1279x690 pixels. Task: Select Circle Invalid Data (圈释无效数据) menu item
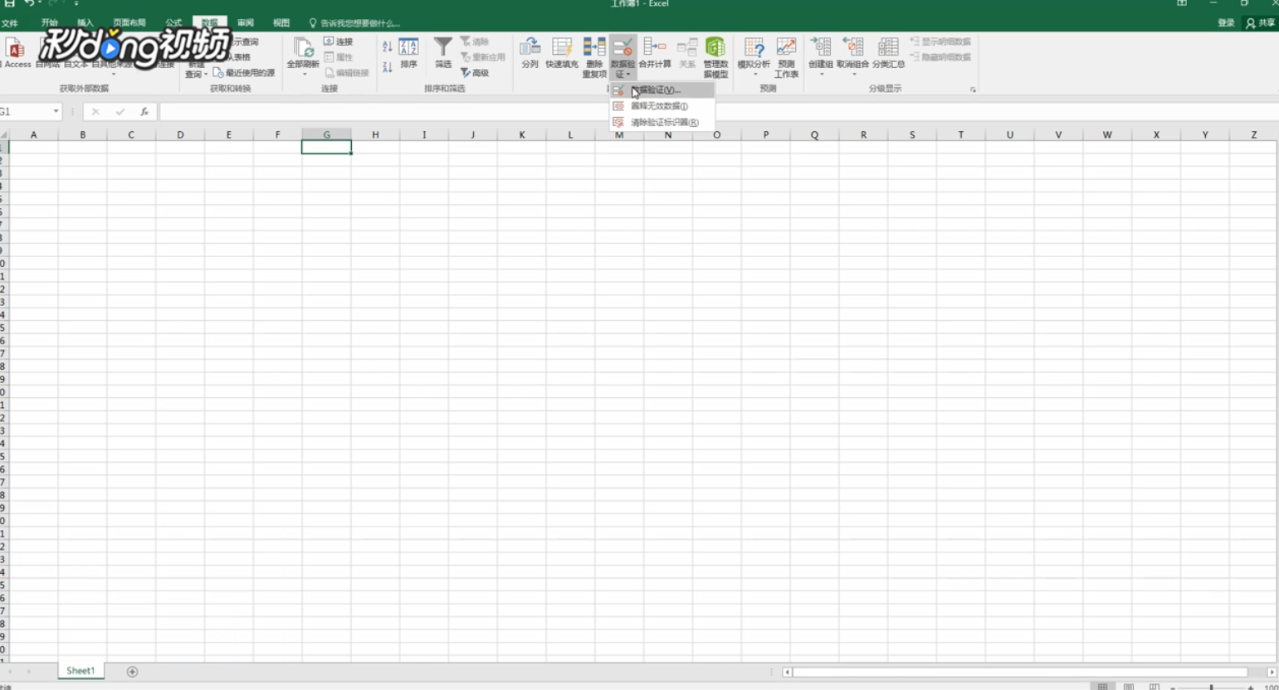[662, 106]
